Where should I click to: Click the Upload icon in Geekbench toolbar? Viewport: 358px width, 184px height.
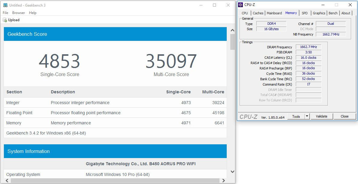[5, 20]
